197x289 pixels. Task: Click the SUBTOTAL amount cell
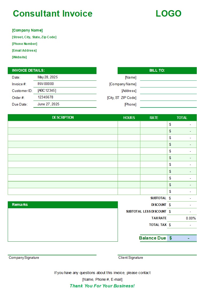click(x=182, y=198)
